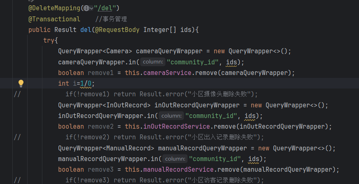Click the cameraService field reference

168,73
